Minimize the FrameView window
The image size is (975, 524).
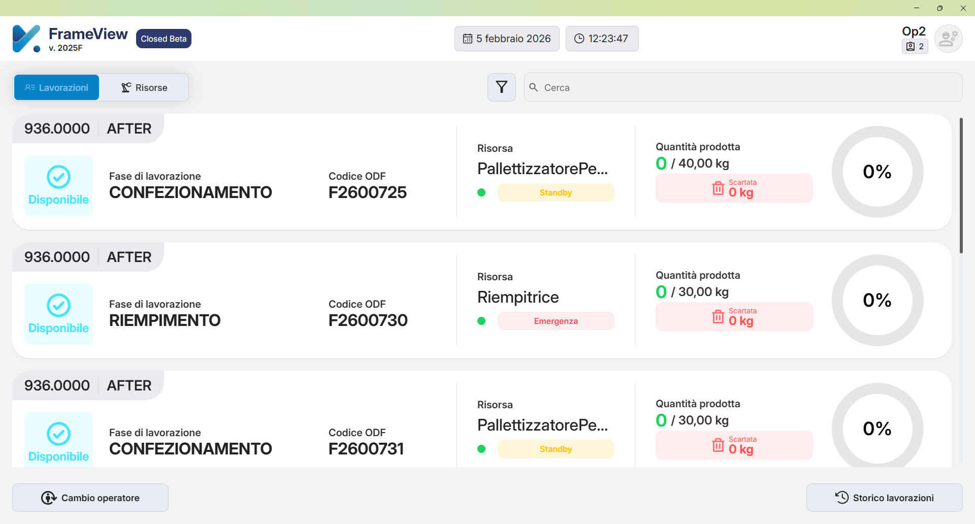pyautogui.click(x=917, y=8)
